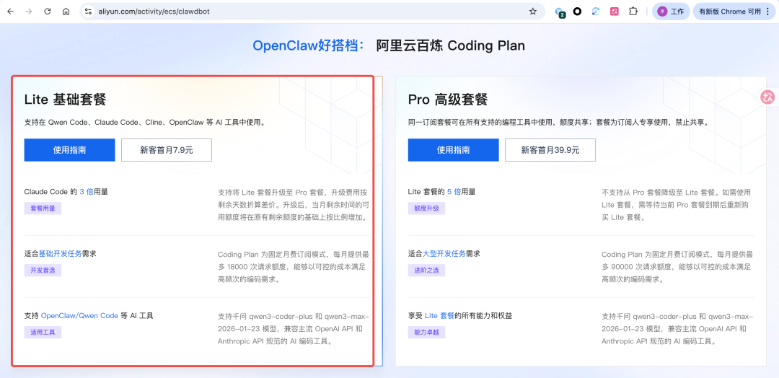Select the Lite 基础套餐 heading

coord(65,100)
